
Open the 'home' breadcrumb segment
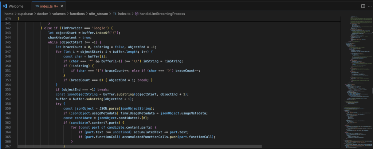(x=9, y=14)
